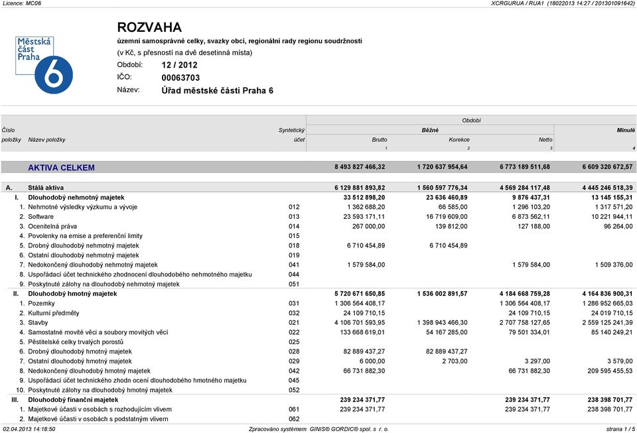The width and height of the screenshot is (637, 433).
Task: Click the Syntetický účet column header
Action: tap(292, 135)
